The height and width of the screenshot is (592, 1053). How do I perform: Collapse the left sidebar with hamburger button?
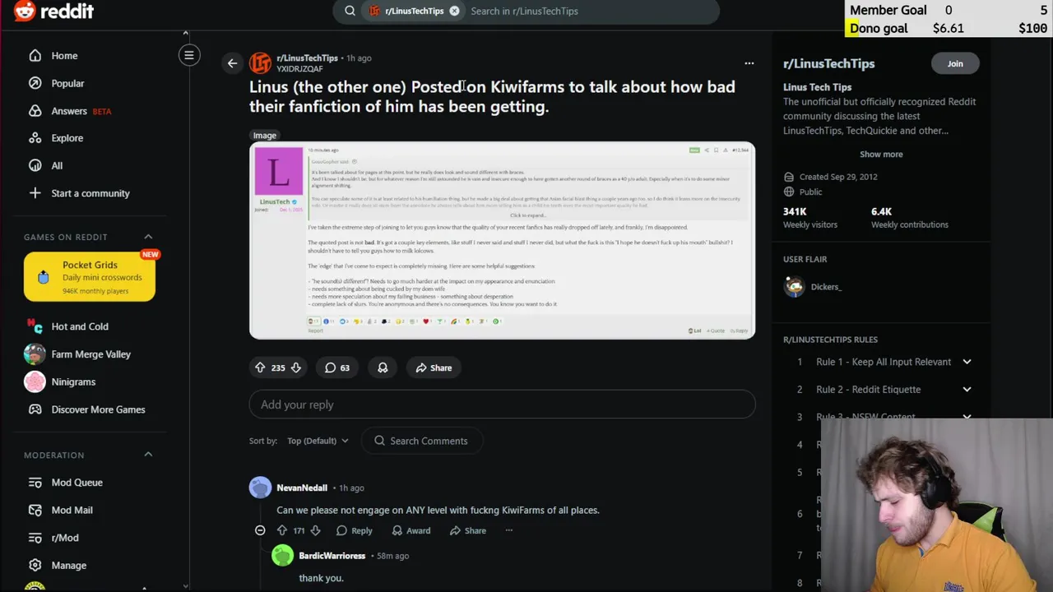pos(188,55)
